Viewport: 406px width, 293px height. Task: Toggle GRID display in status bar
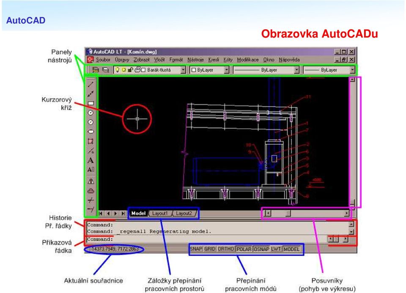pos(210,249)
